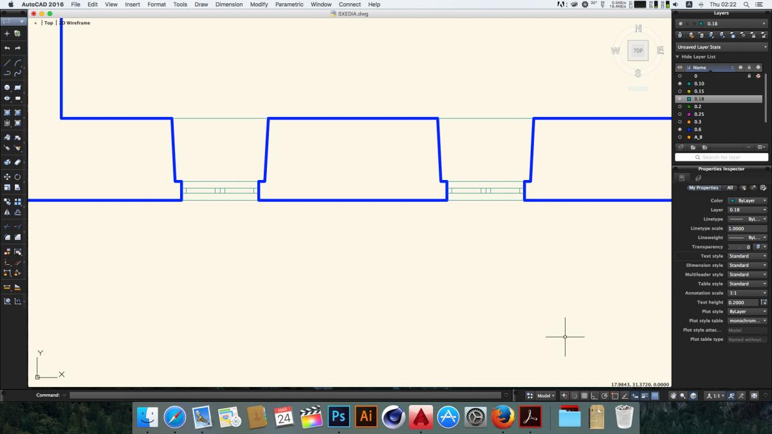This screenshot has width=772, height=434.
Task: Select the Extend tool
Action: point(17,226)
